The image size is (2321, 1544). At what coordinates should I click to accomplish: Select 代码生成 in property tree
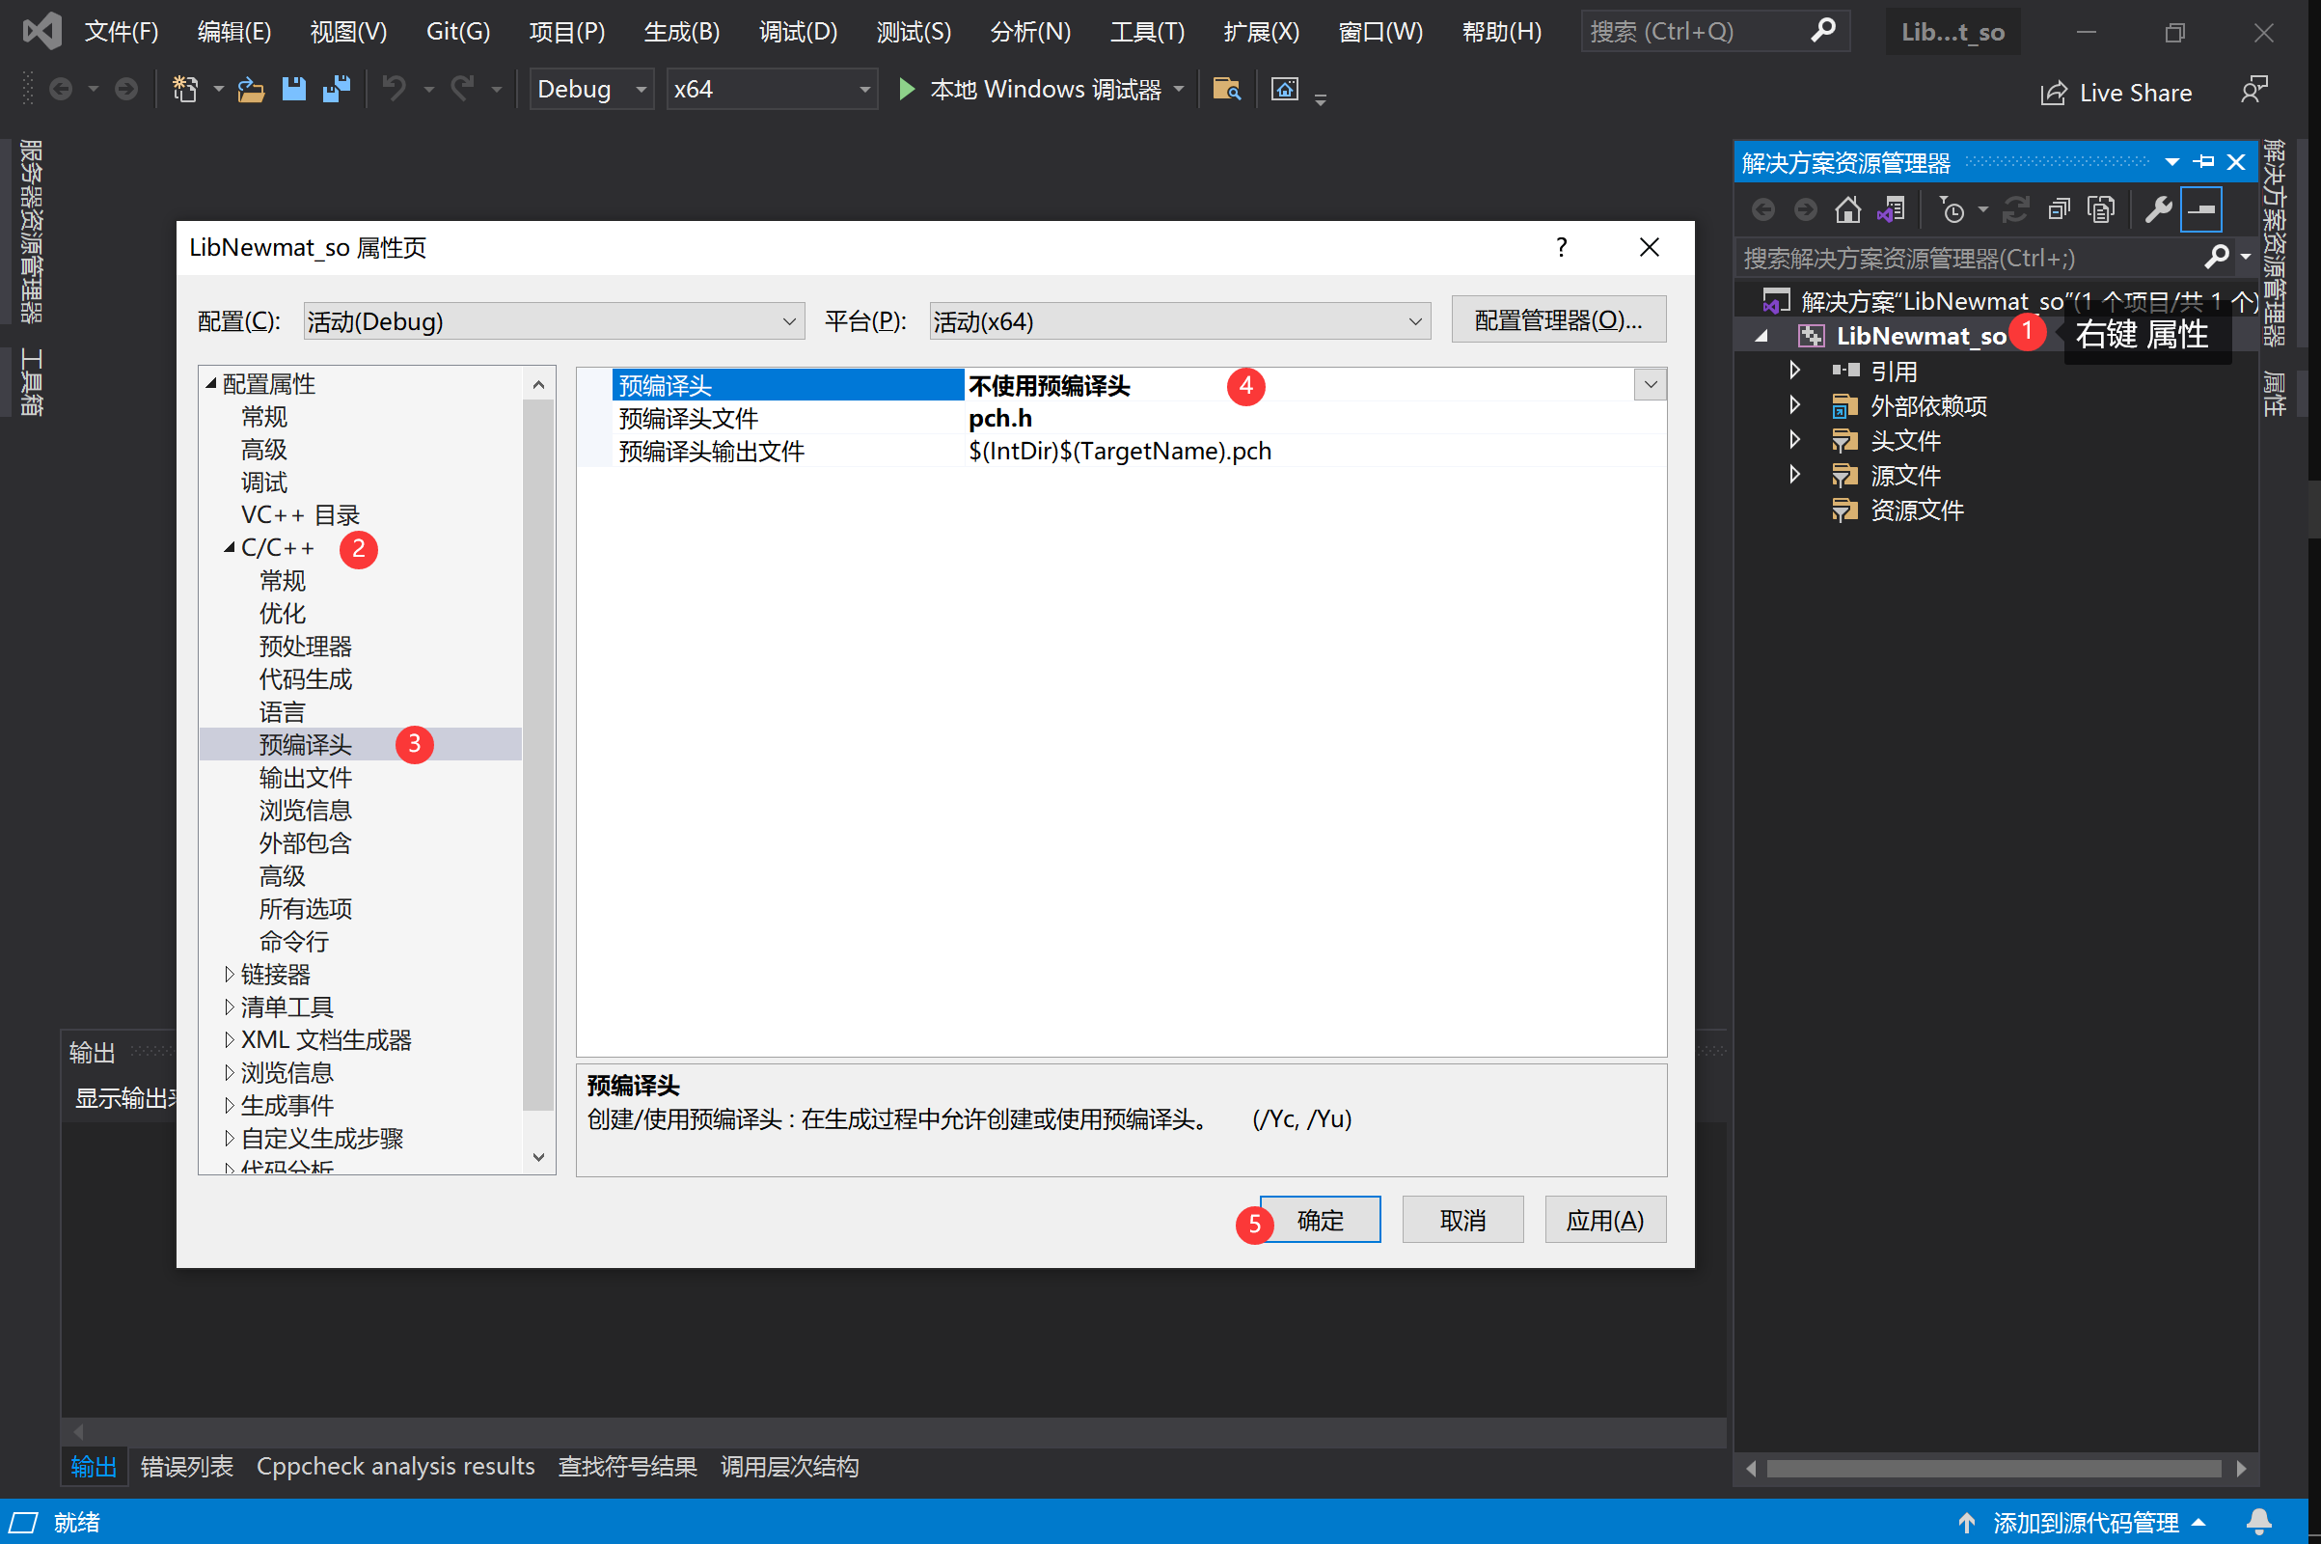(x=305, y=678)
